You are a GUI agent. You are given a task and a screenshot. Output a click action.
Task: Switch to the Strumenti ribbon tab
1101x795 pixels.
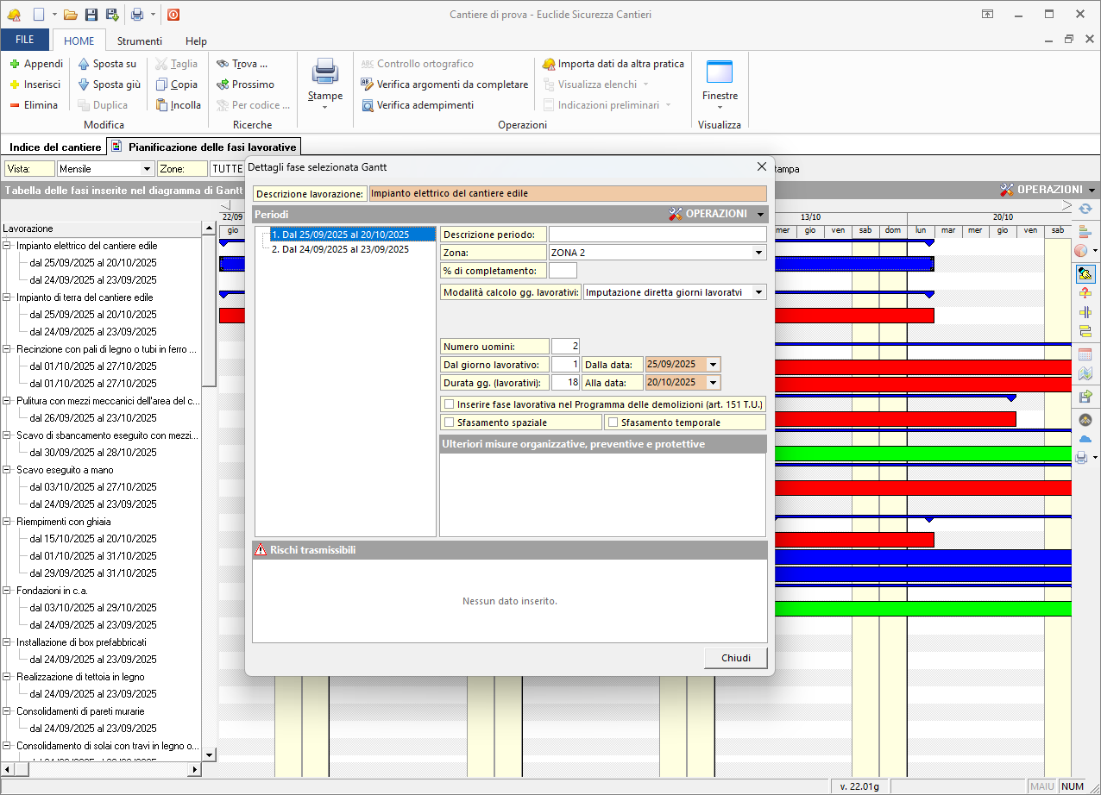[x=139, y=41]
